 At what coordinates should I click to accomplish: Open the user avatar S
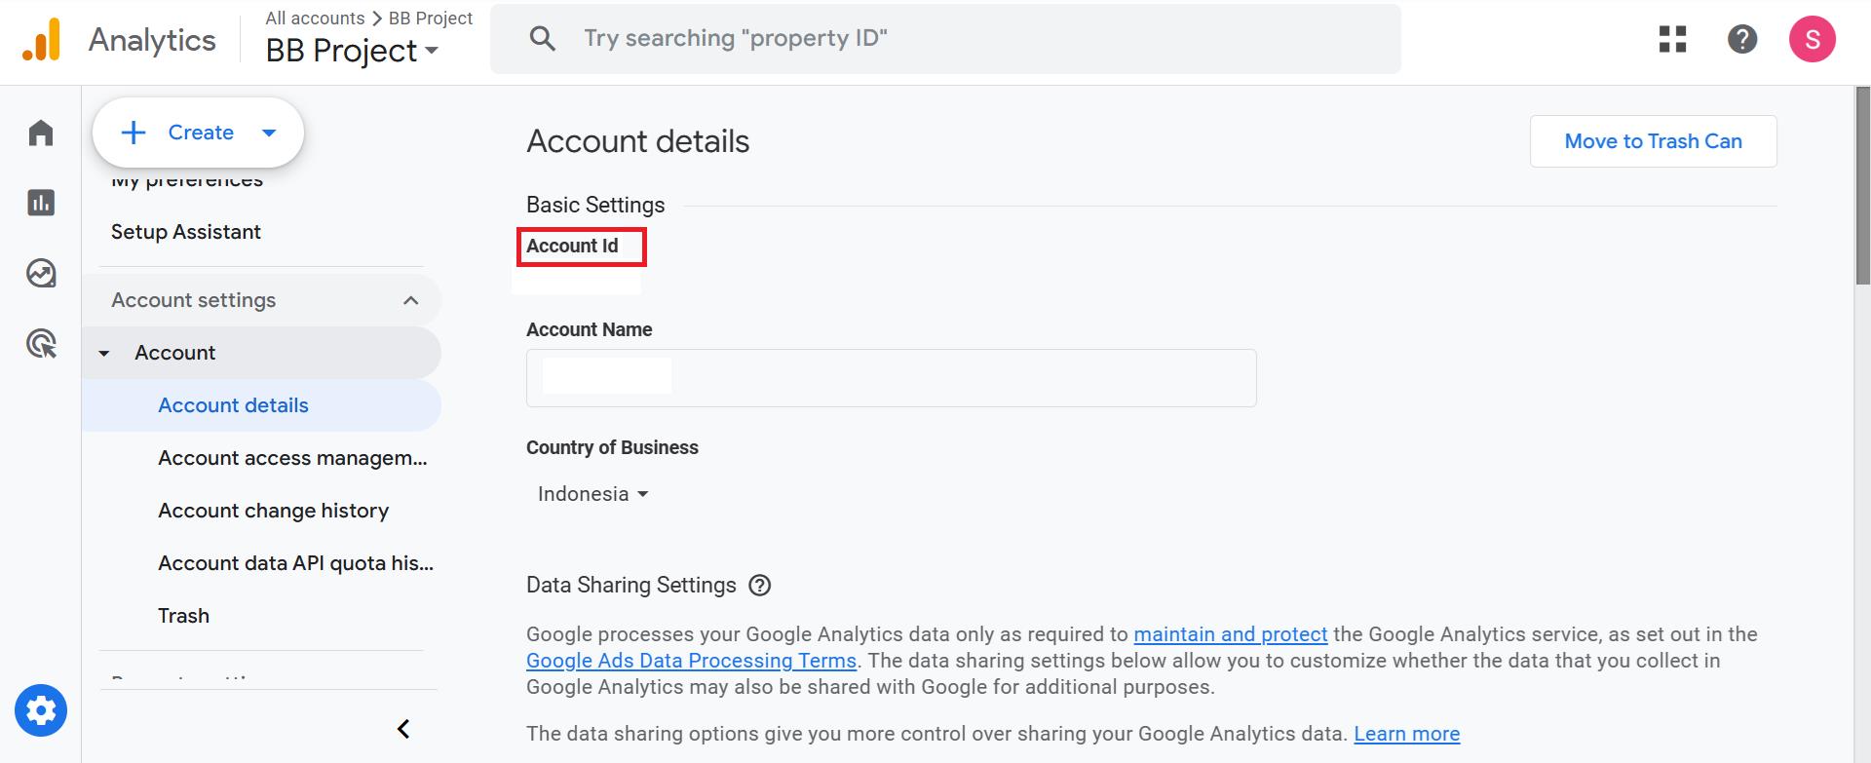pos(1813,39)
